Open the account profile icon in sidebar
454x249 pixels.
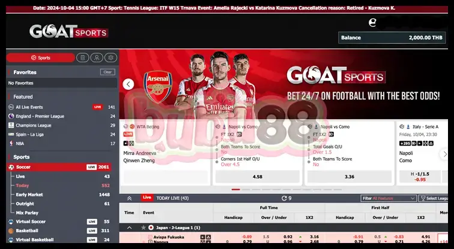97,57
